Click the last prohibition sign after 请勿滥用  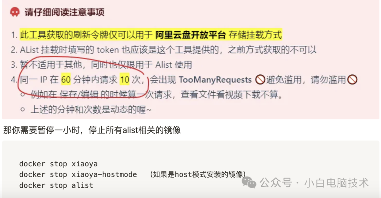click(x=352, y=80)
